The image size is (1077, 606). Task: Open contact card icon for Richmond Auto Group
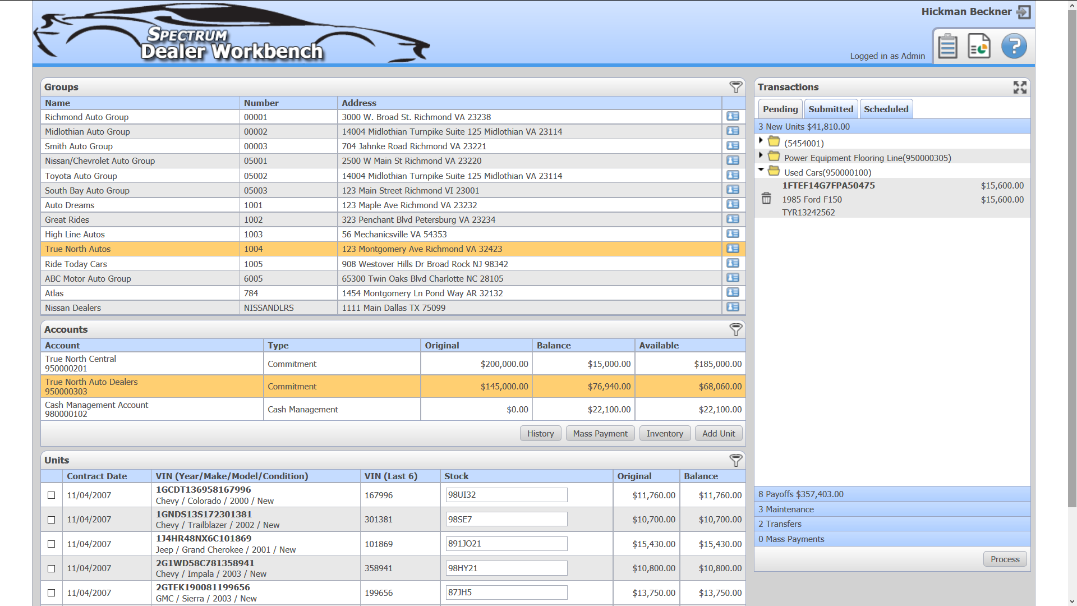[733, 117]
